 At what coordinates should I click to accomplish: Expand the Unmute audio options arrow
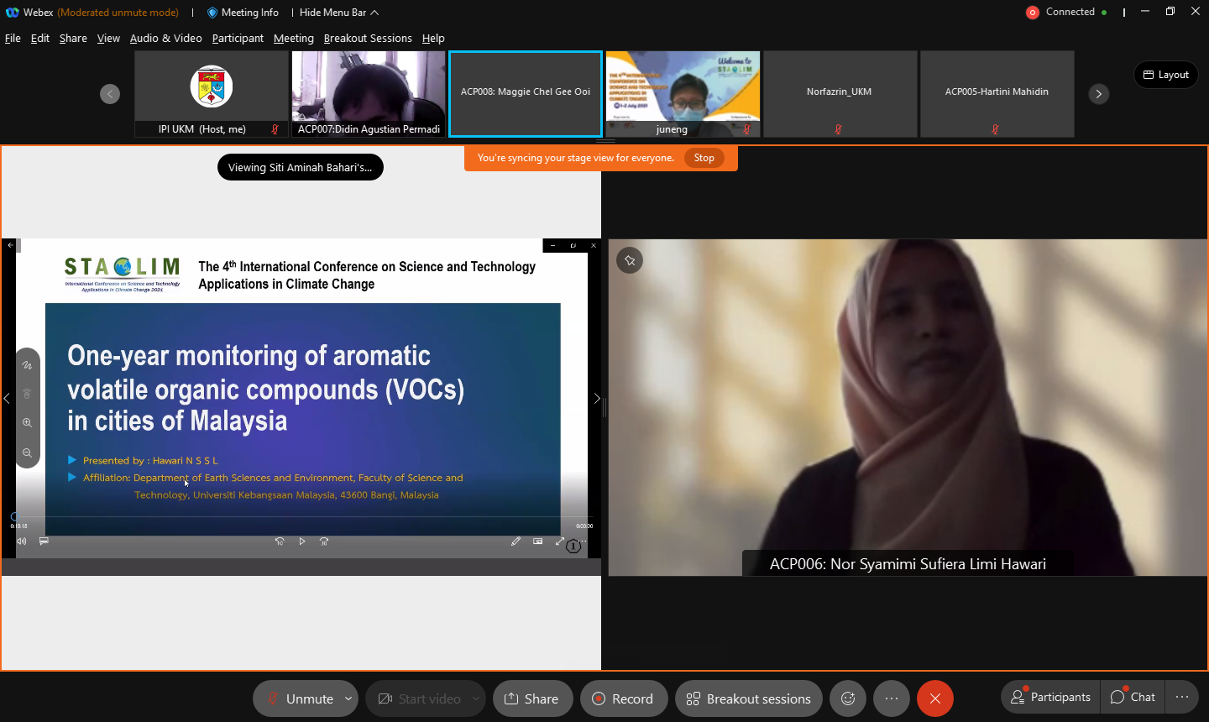pyautogui.click(x=348, y=698)
